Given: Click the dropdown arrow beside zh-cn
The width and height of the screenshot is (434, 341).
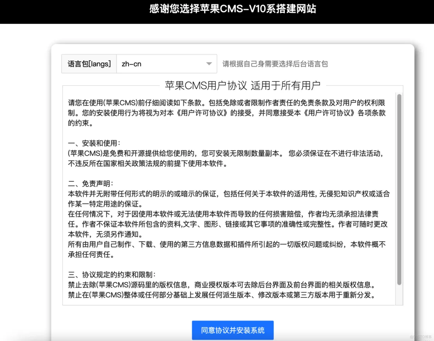Looking at the screenshot, I should click(x=209, y=64).
